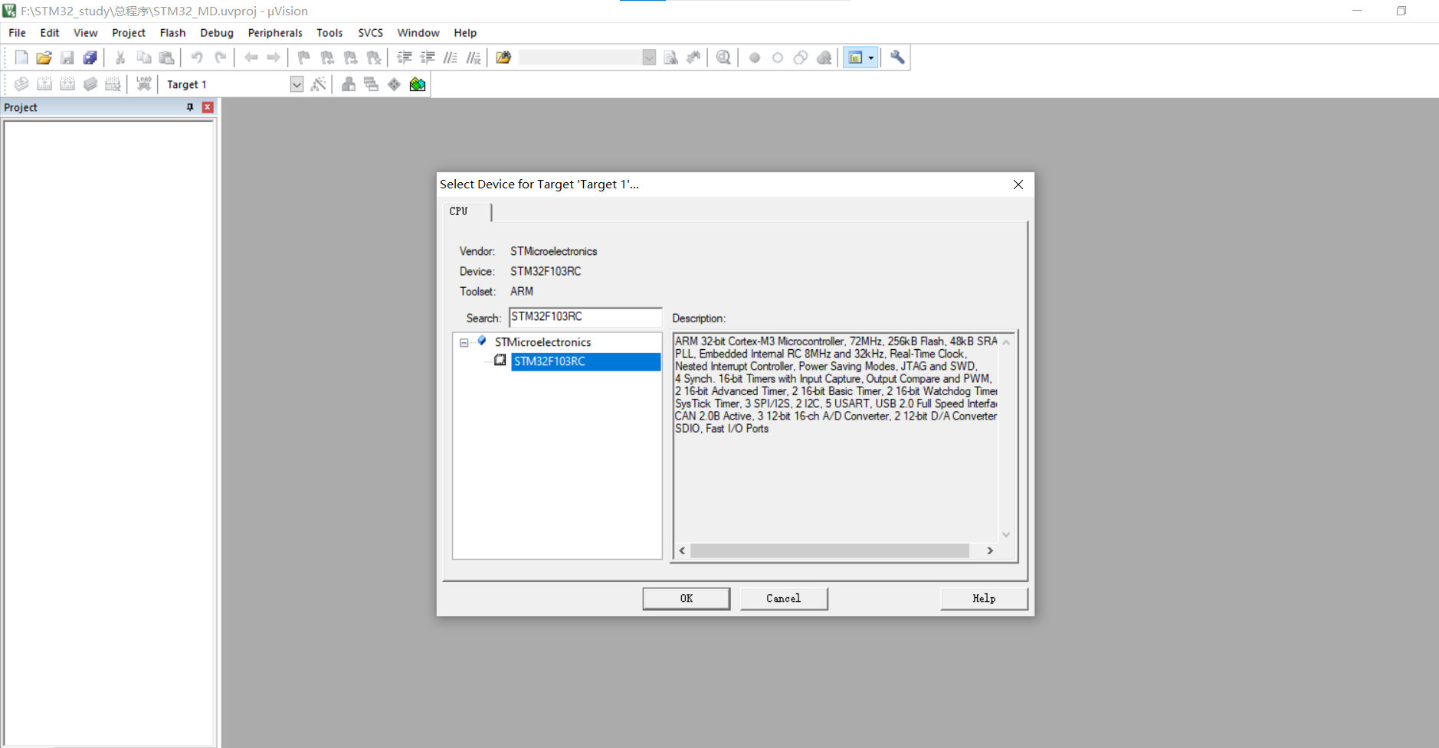Click the Insert Breakpoint circle icon
The image size is (1439, 748).
tap(755, 57)
